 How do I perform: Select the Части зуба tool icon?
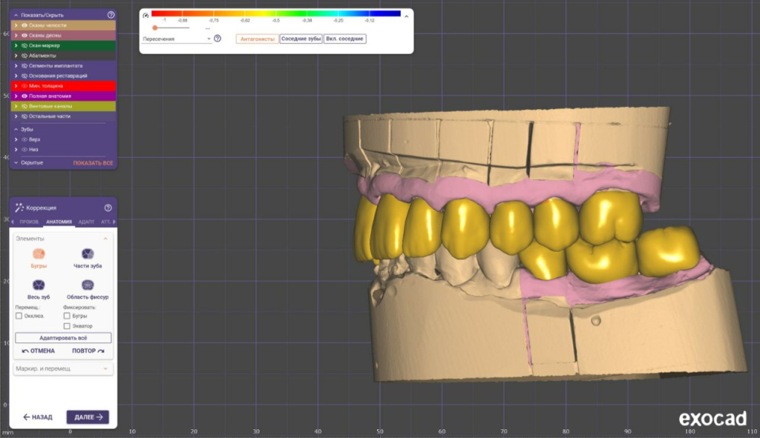pos(88,253)
